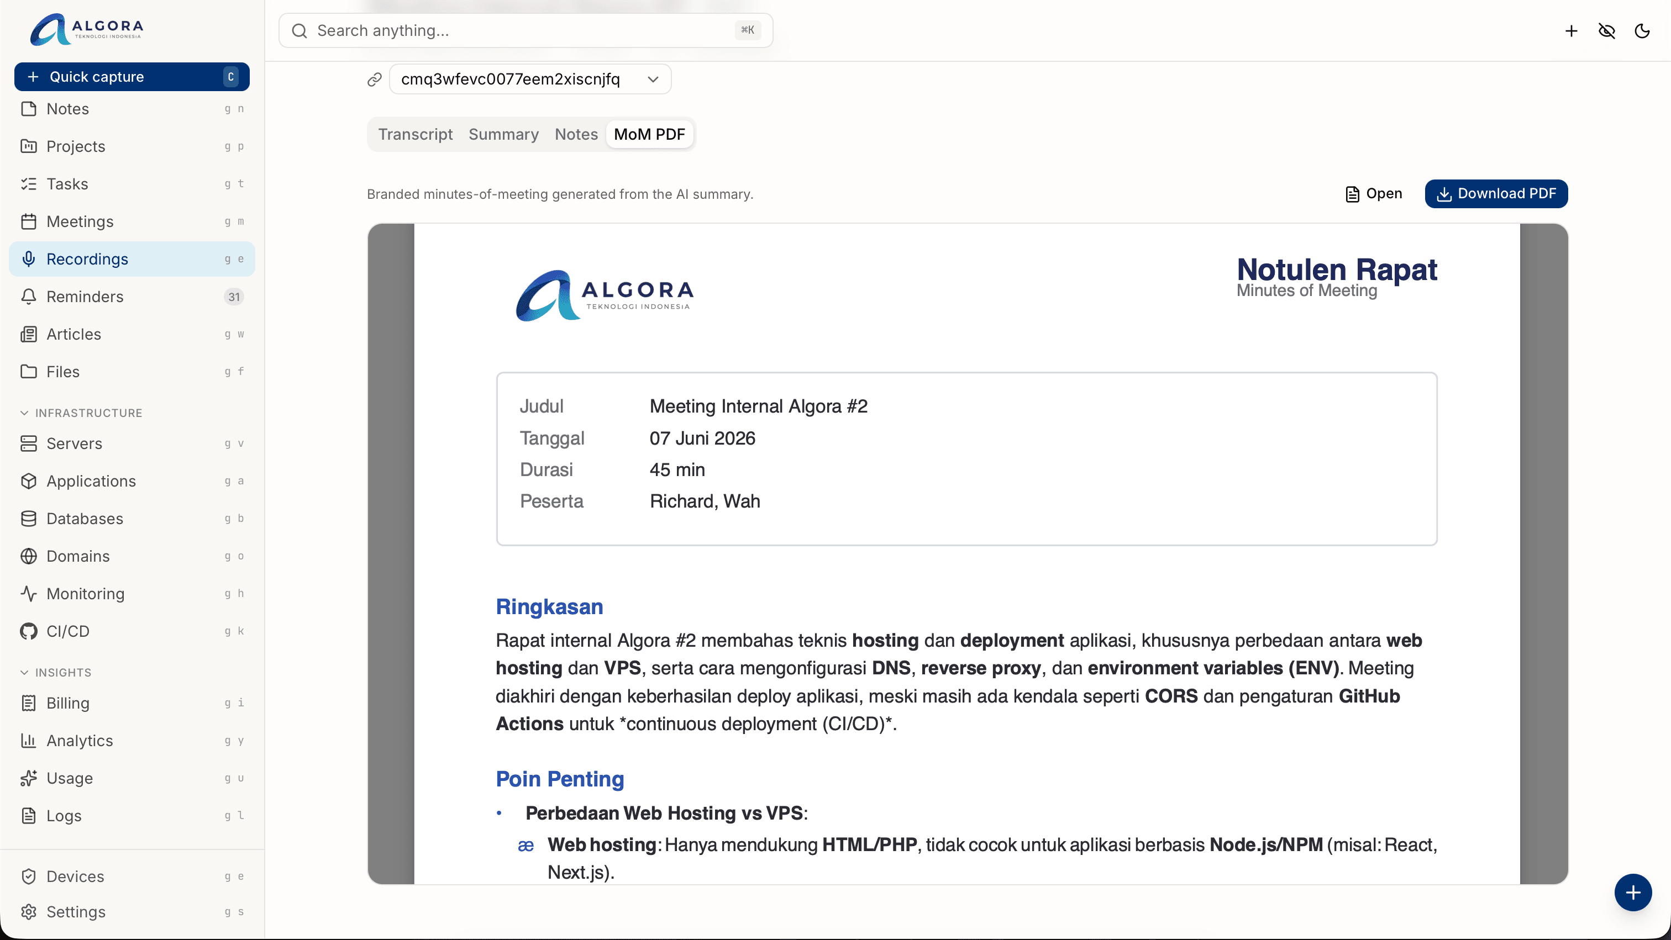Switch to the Summary tab
Image resolution: width=1671 pixels, height=940 pixels.
pyautogui.click(x=503, y=134)
